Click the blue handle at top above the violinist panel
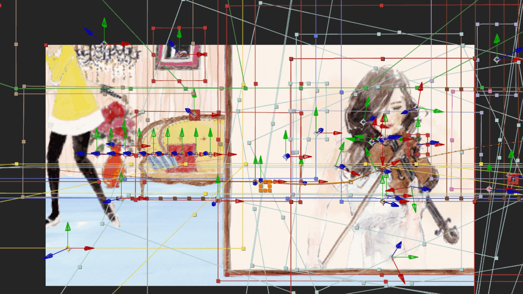This screenshot has width=523, height=294. pos(316,36)
